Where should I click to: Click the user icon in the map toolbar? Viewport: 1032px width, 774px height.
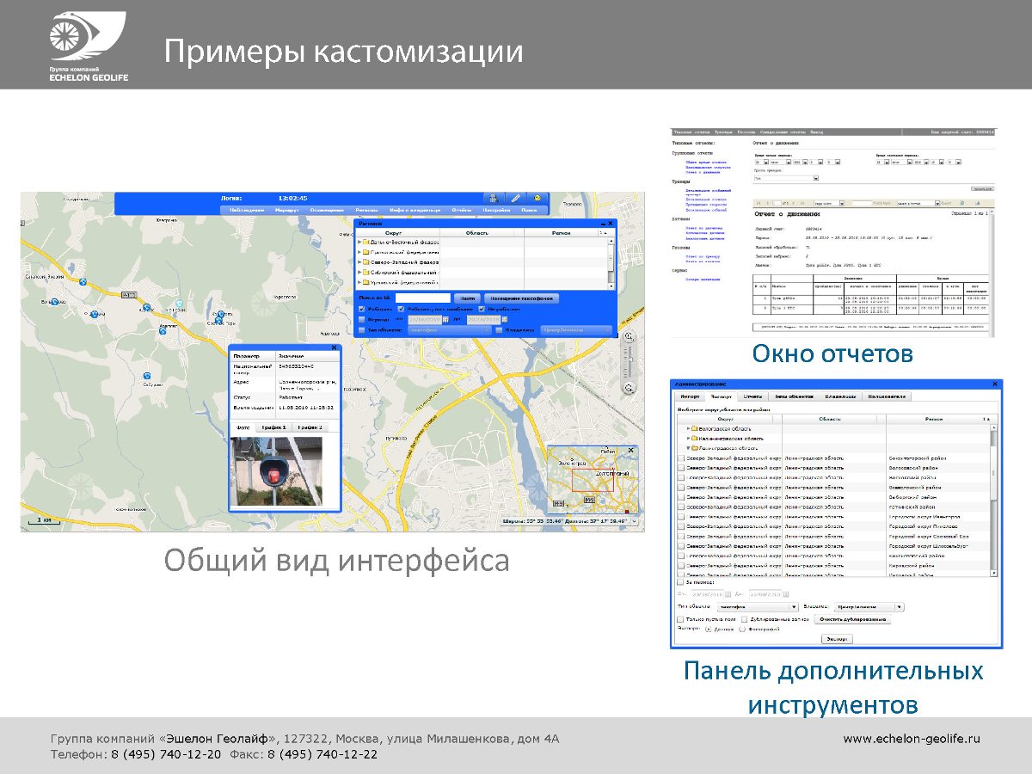[493, 198]
